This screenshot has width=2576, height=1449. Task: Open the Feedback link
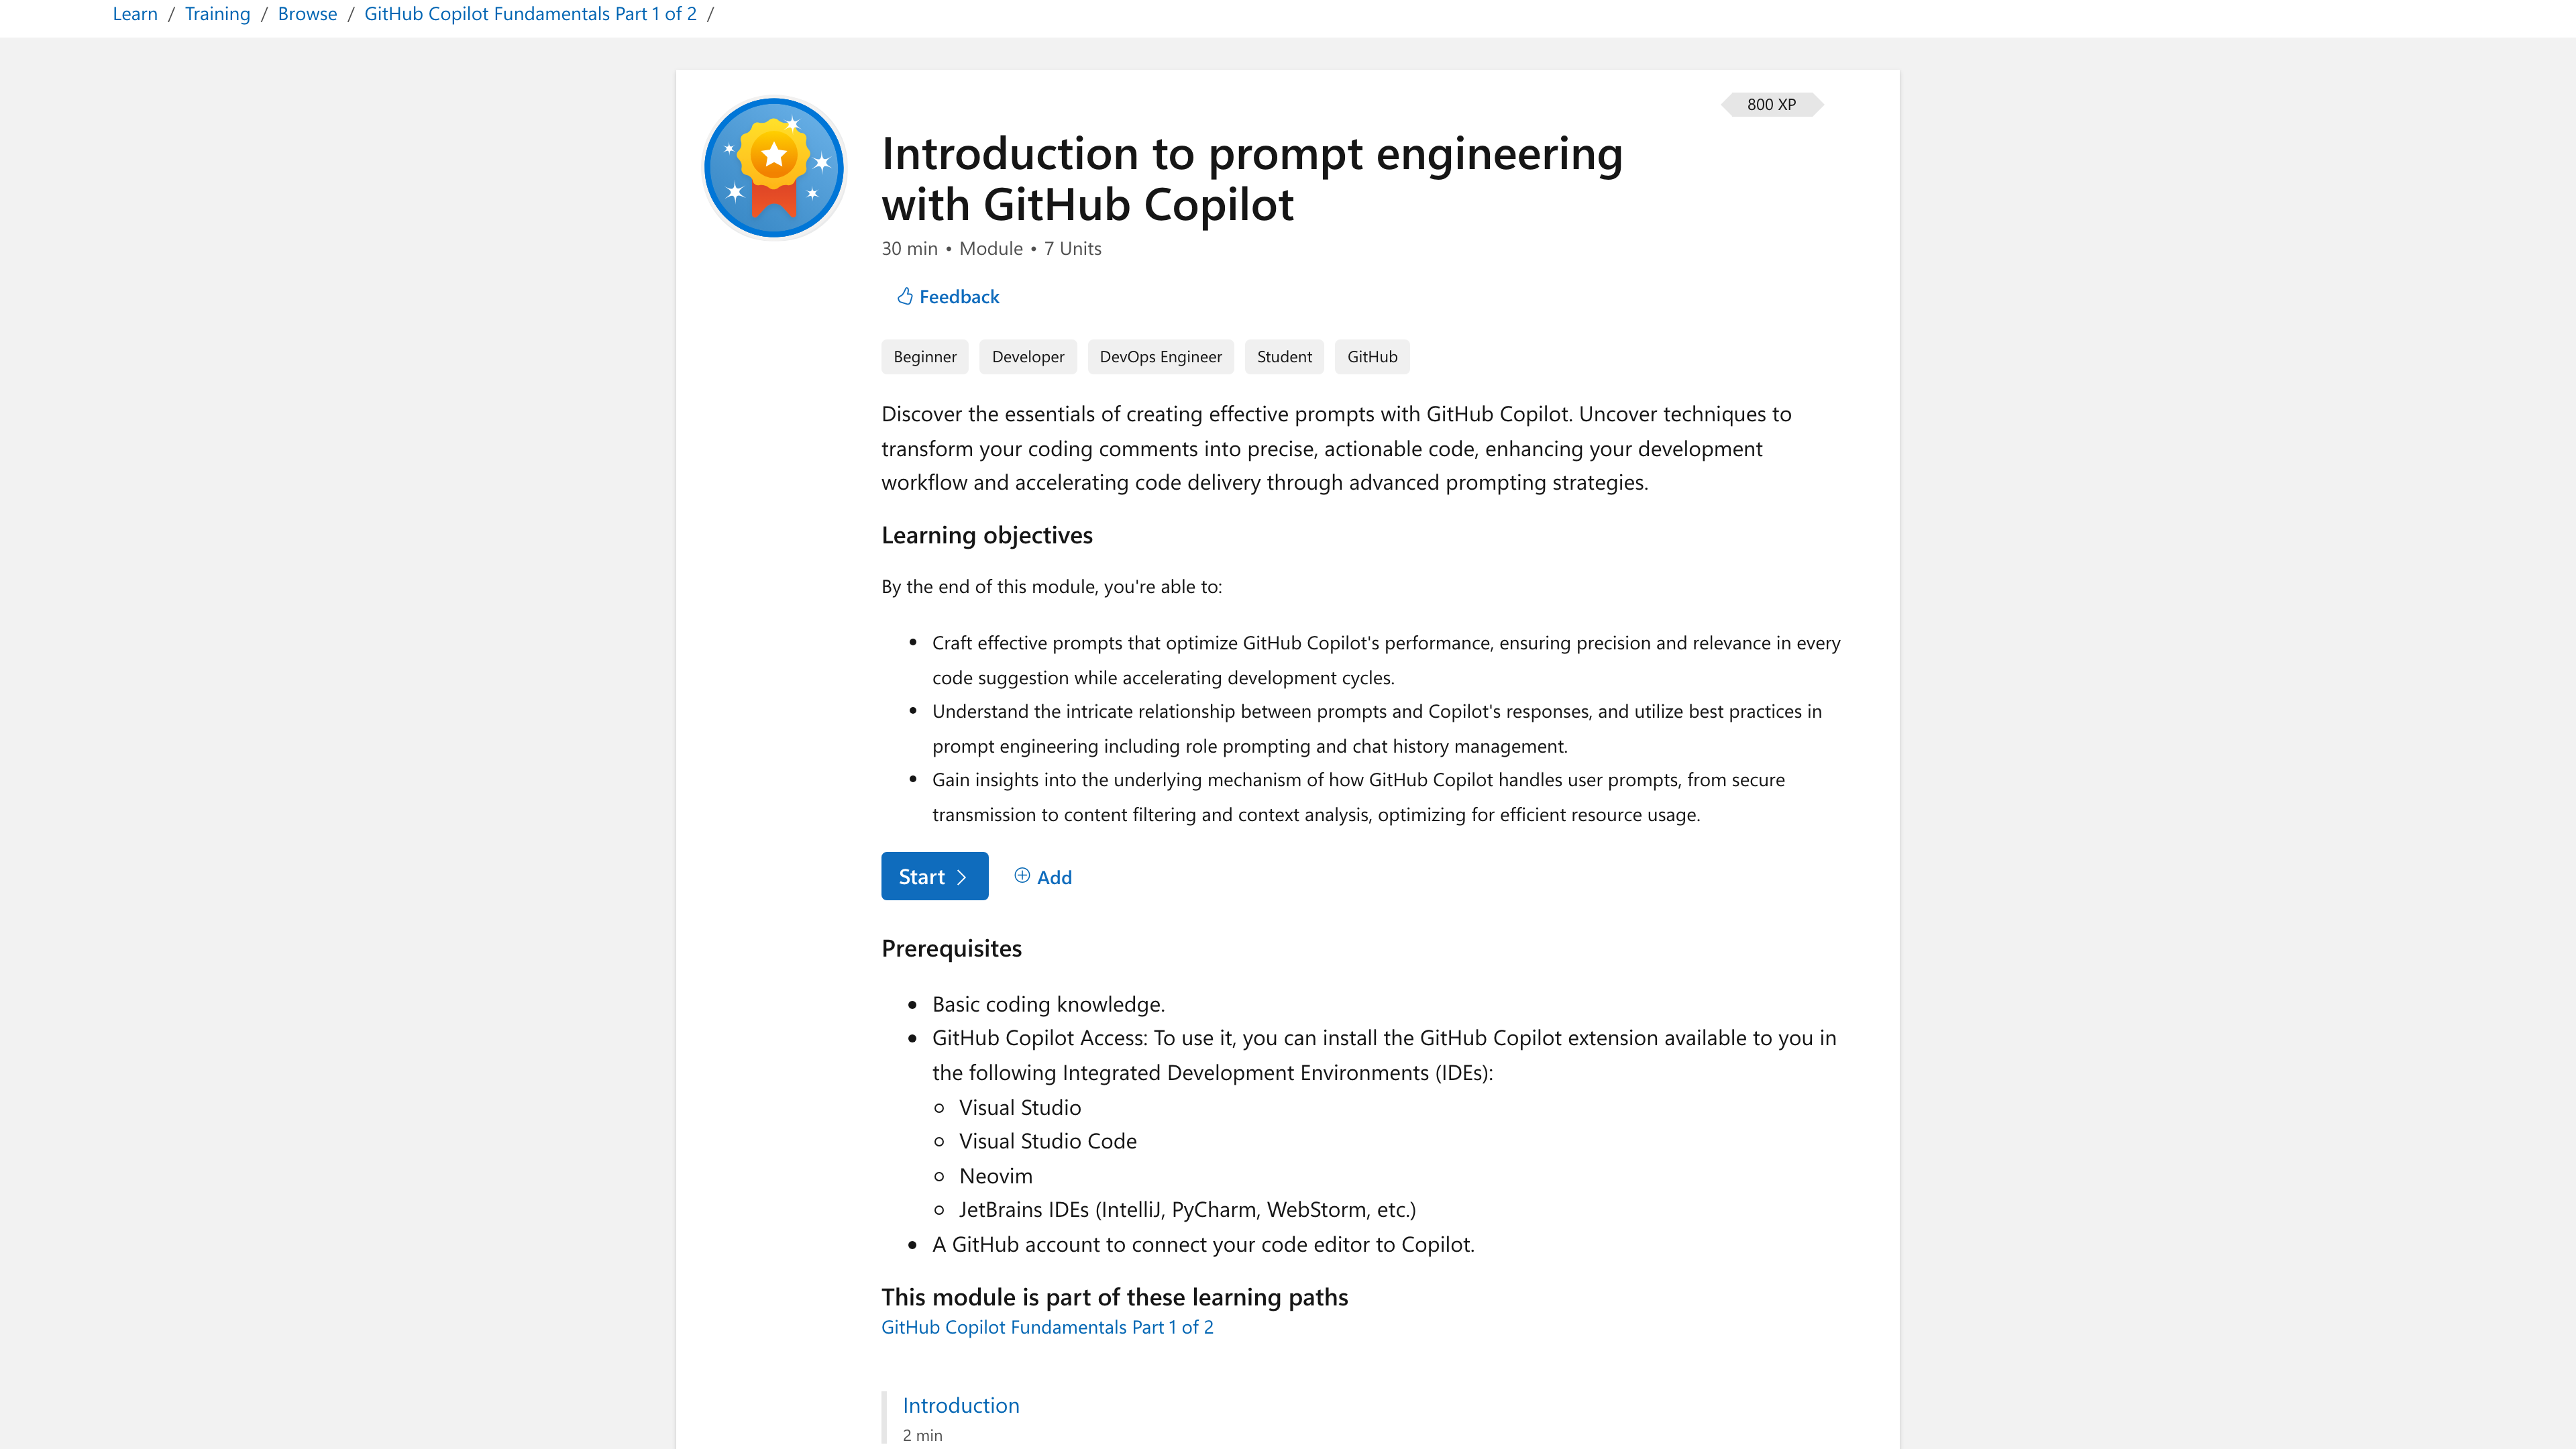coord(958,296)
